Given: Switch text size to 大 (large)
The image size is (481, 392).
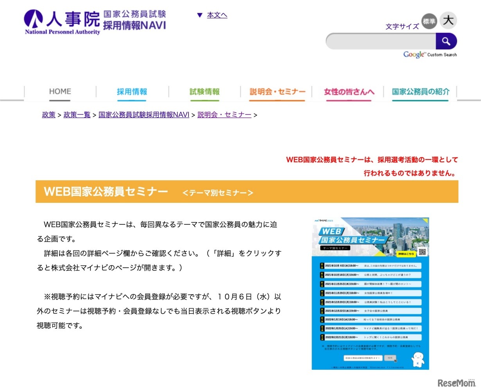Looking at the screenshot, I should 448,20.
